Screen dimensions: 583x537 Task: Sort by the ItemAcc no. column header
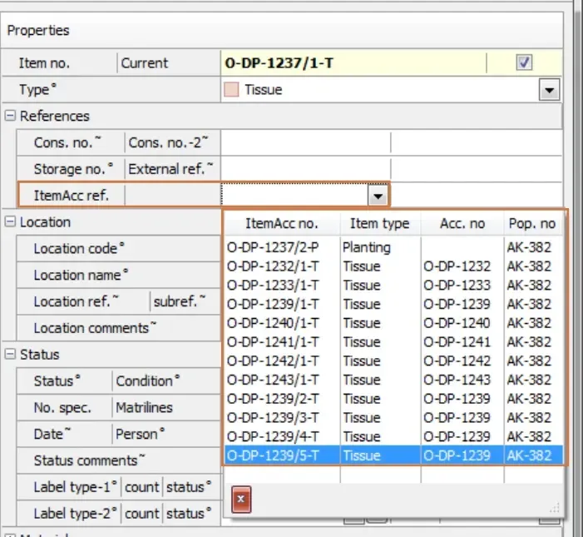pyautogui.click(x=282, y=224)
